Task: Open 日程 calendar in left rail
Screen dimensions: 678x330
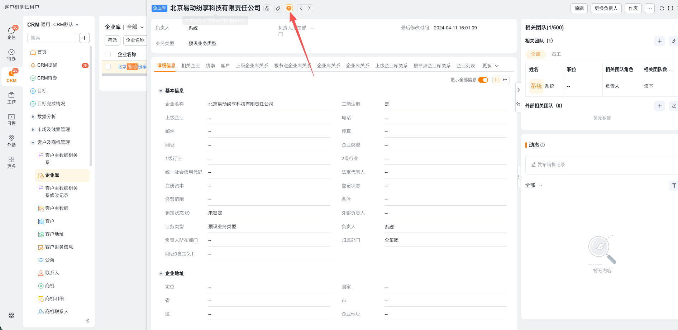Action: tap(11, 119)
